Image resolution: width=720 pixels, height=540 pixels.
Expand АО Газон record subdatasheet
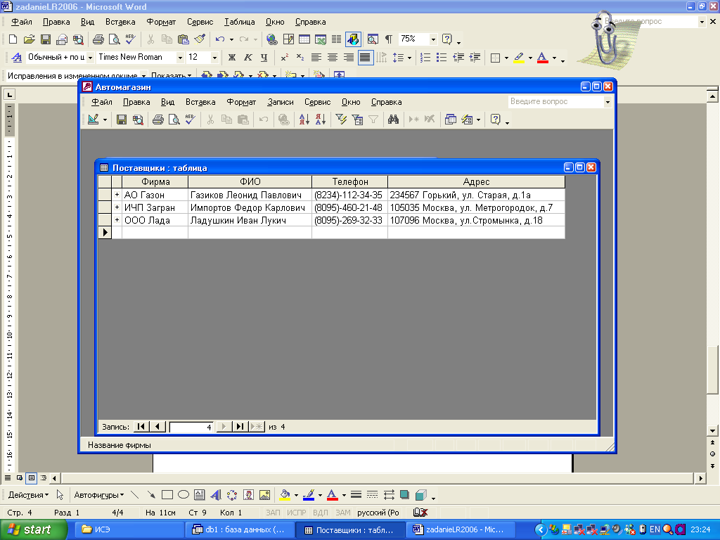pos(117,195)
